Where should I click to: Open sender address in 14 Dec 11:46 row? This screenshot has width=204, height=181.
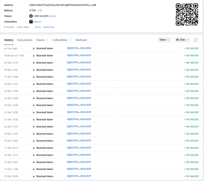tap(79, 169)
